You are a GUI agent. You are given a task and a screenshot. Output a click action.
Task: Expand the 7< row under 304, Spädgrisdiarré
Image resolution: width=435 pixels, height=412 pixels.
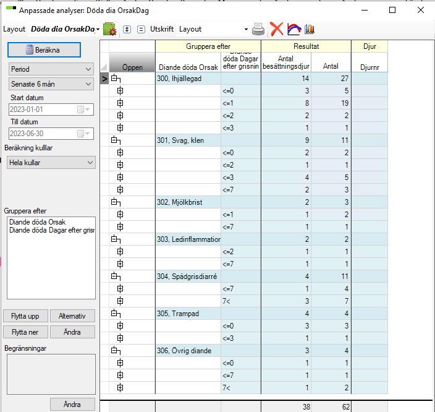120,301
